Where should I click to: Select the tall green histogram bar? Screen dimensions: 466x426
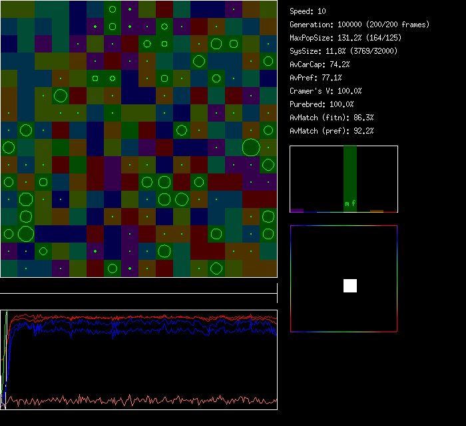click(350, 178)
